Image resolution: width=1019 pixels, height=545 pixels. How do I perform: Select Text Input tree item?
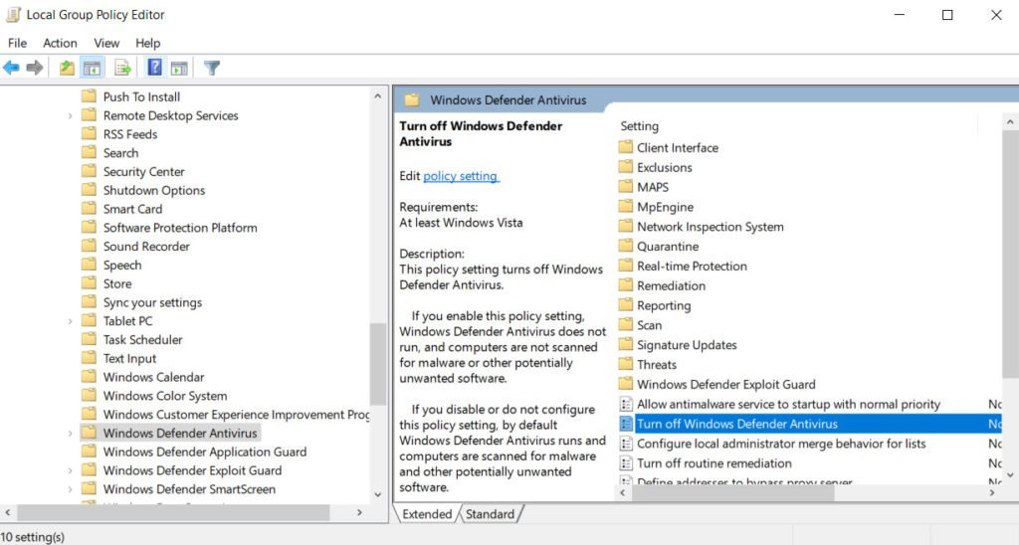[129, 359]
